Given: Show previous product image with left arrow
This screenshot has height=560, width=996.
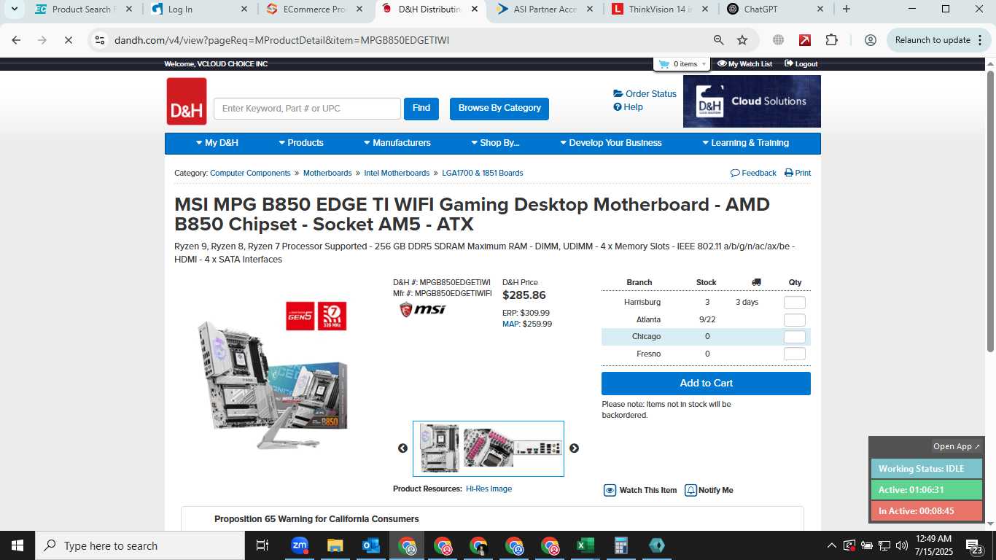Looking at the screenshot, I should pyautogui.click(x=402, y=448).
